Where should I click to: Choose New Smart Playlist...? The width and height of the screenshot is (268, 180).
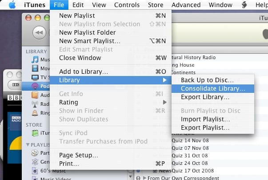pyautogui.click(x=111, y=41)
